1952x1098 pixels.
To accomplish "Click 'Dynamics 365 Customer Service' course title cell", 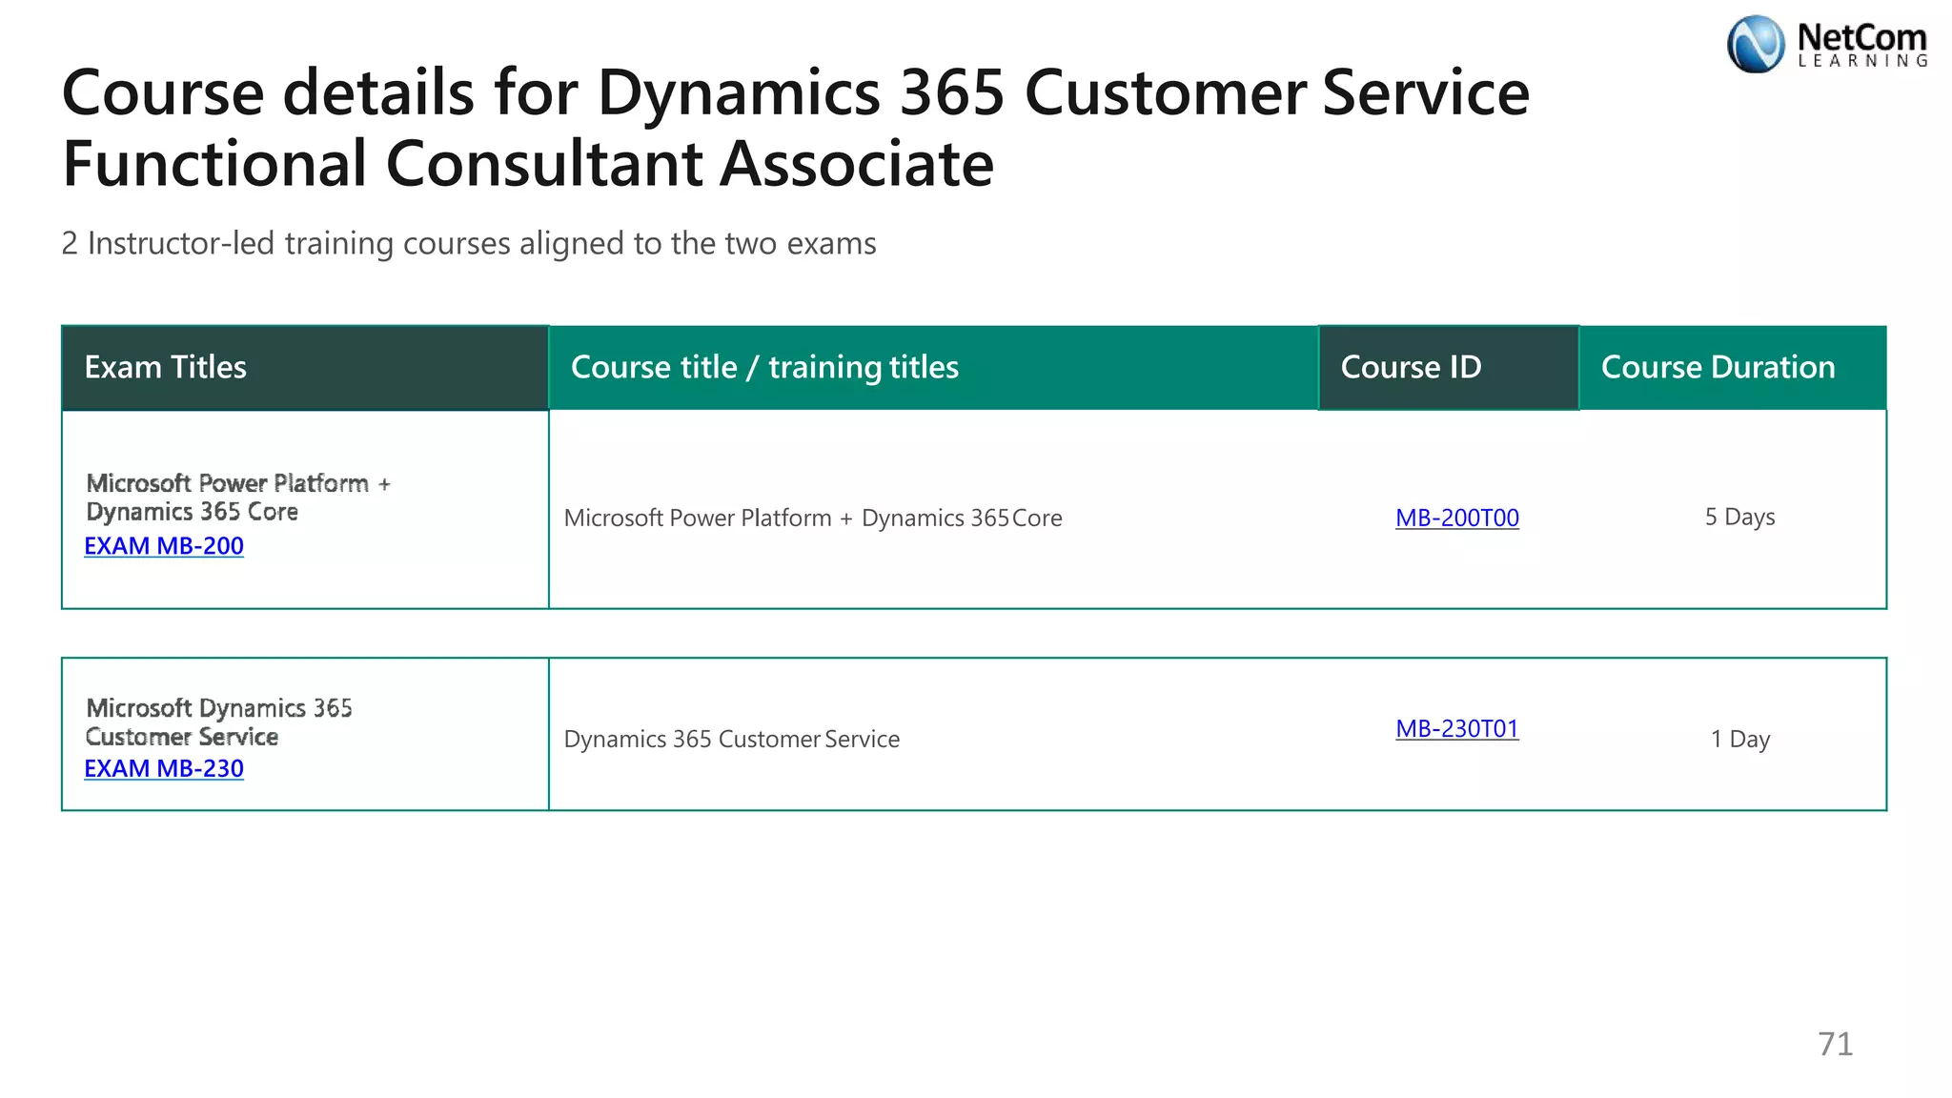I will point(731,739).
